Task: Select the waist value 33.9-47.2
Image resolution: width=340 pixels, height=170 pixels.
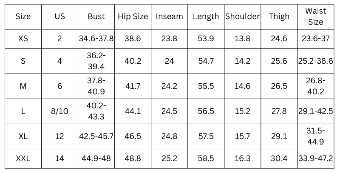Action: pyautogui.click(x=315, y=159)
